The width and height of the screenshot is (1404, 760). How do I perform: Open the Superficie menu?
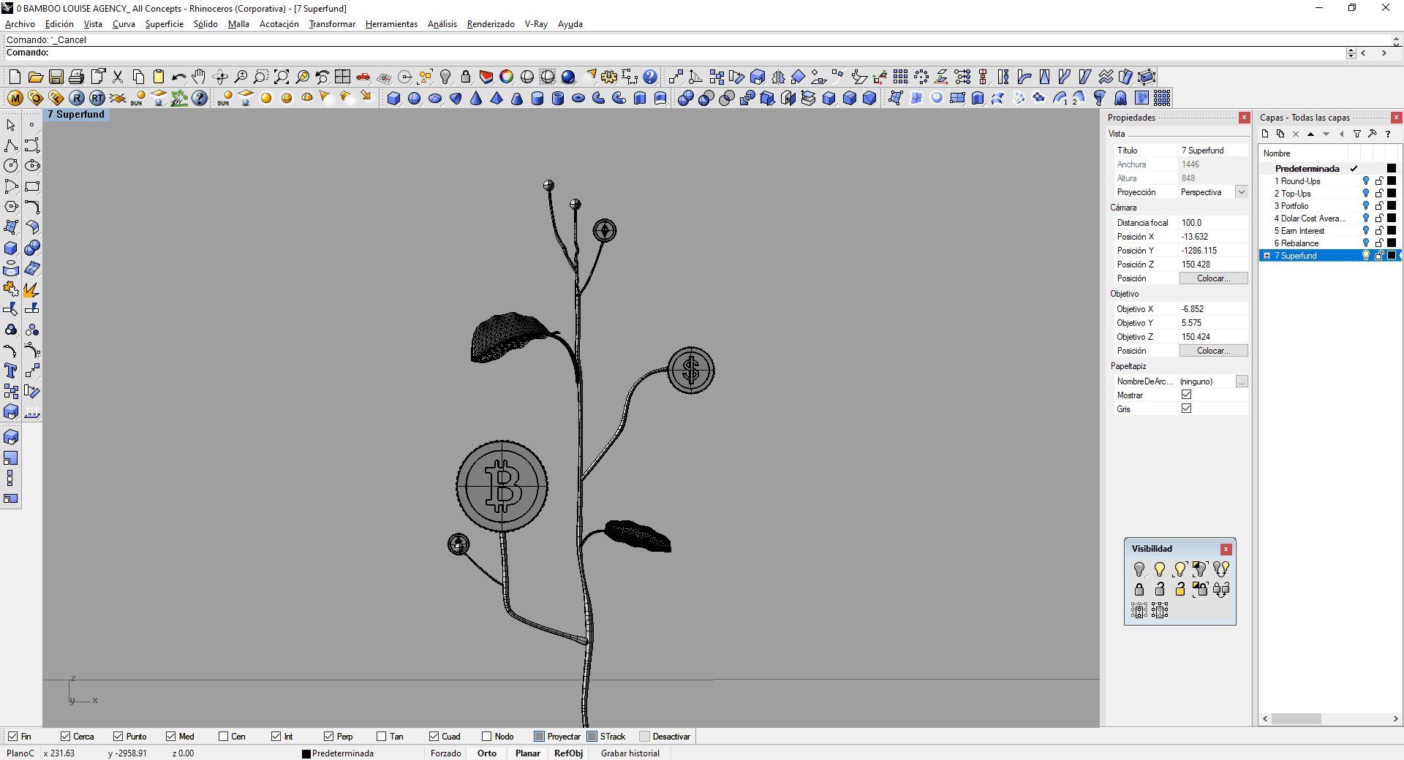(164, 24)
